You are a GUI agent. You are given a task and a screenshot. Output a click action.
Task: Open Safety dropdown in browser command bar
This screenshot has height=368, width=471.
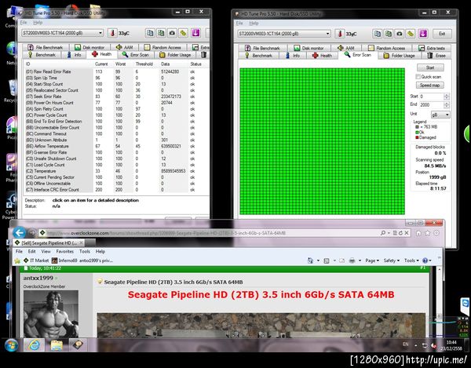pos(392,261)
